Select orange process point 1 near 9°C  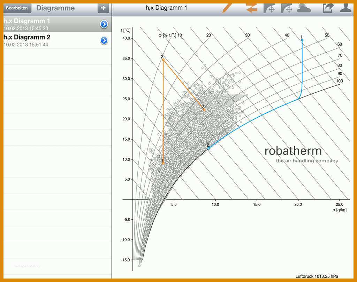point(163,163)
